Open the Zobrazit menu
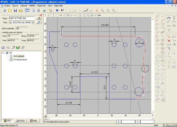The image size is (177, 127). [24, 6]
